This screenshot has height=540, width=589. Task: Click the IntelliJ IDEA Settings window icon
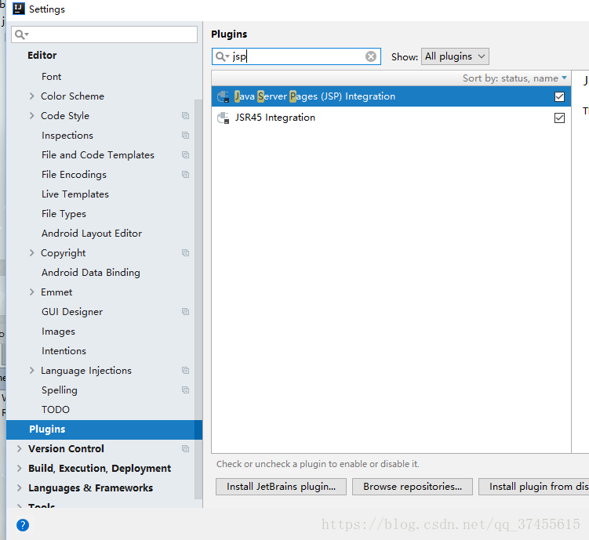(18, 9)
